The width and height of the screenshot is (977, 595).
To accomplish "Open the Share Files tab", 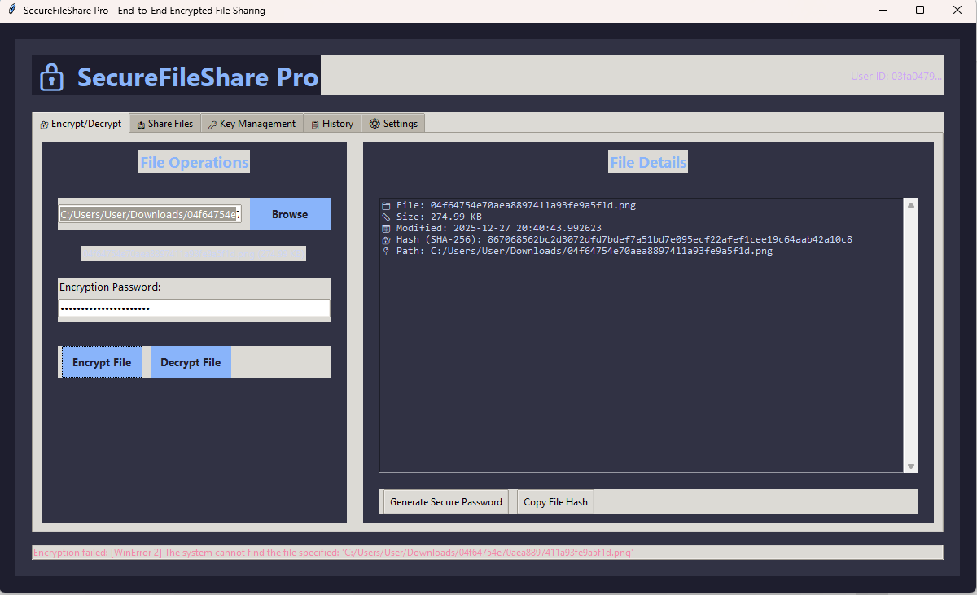I will (165, 124).
